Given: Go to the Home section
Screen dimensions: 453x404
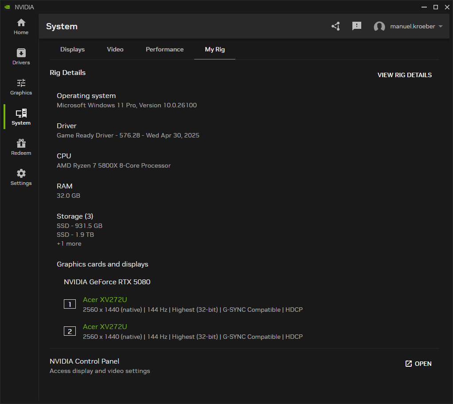Looking at the screenshot, I should [21, 27].
